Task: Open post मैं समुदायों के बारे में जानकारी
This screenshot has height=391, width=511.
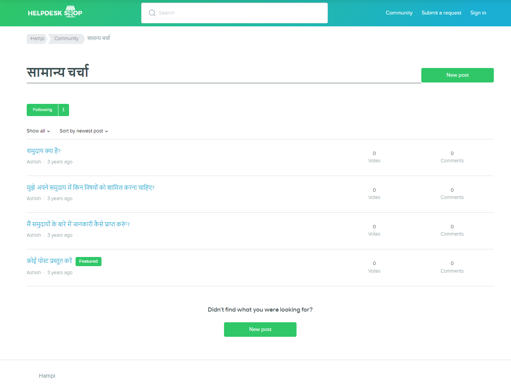Action: 78,224
